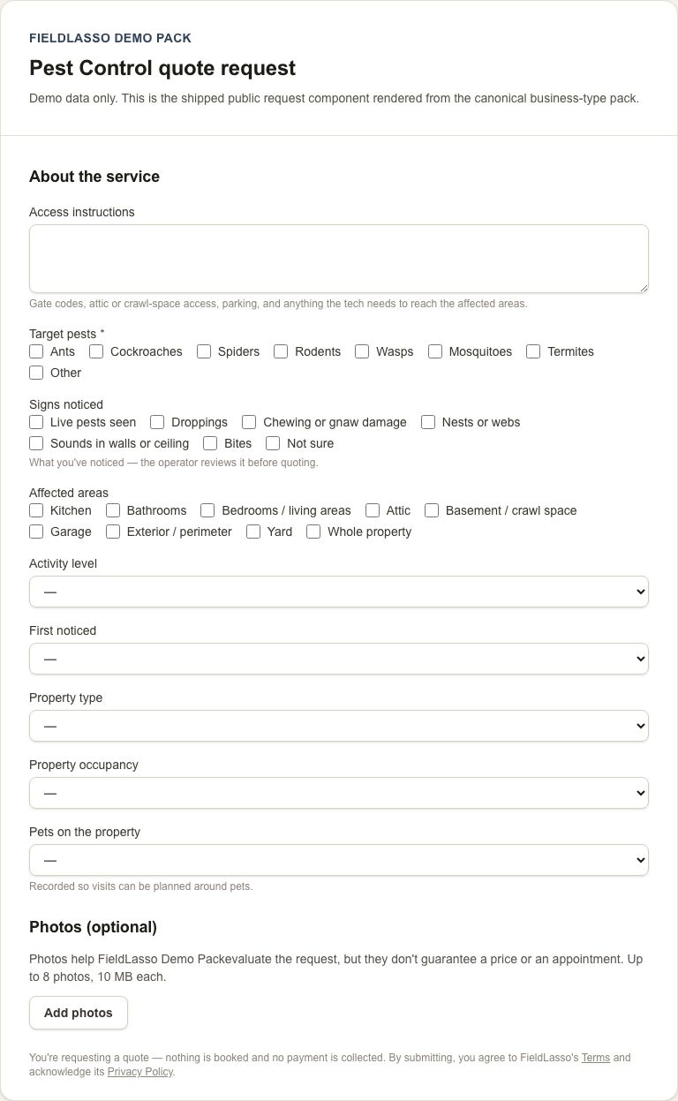The height and width of the screenshot is (1101, 678).
Task: Click the Add photos button
Action: (79, 1013)
